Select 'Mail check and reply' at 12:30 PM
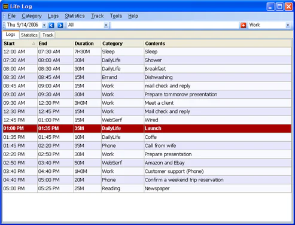 point(147,111)
